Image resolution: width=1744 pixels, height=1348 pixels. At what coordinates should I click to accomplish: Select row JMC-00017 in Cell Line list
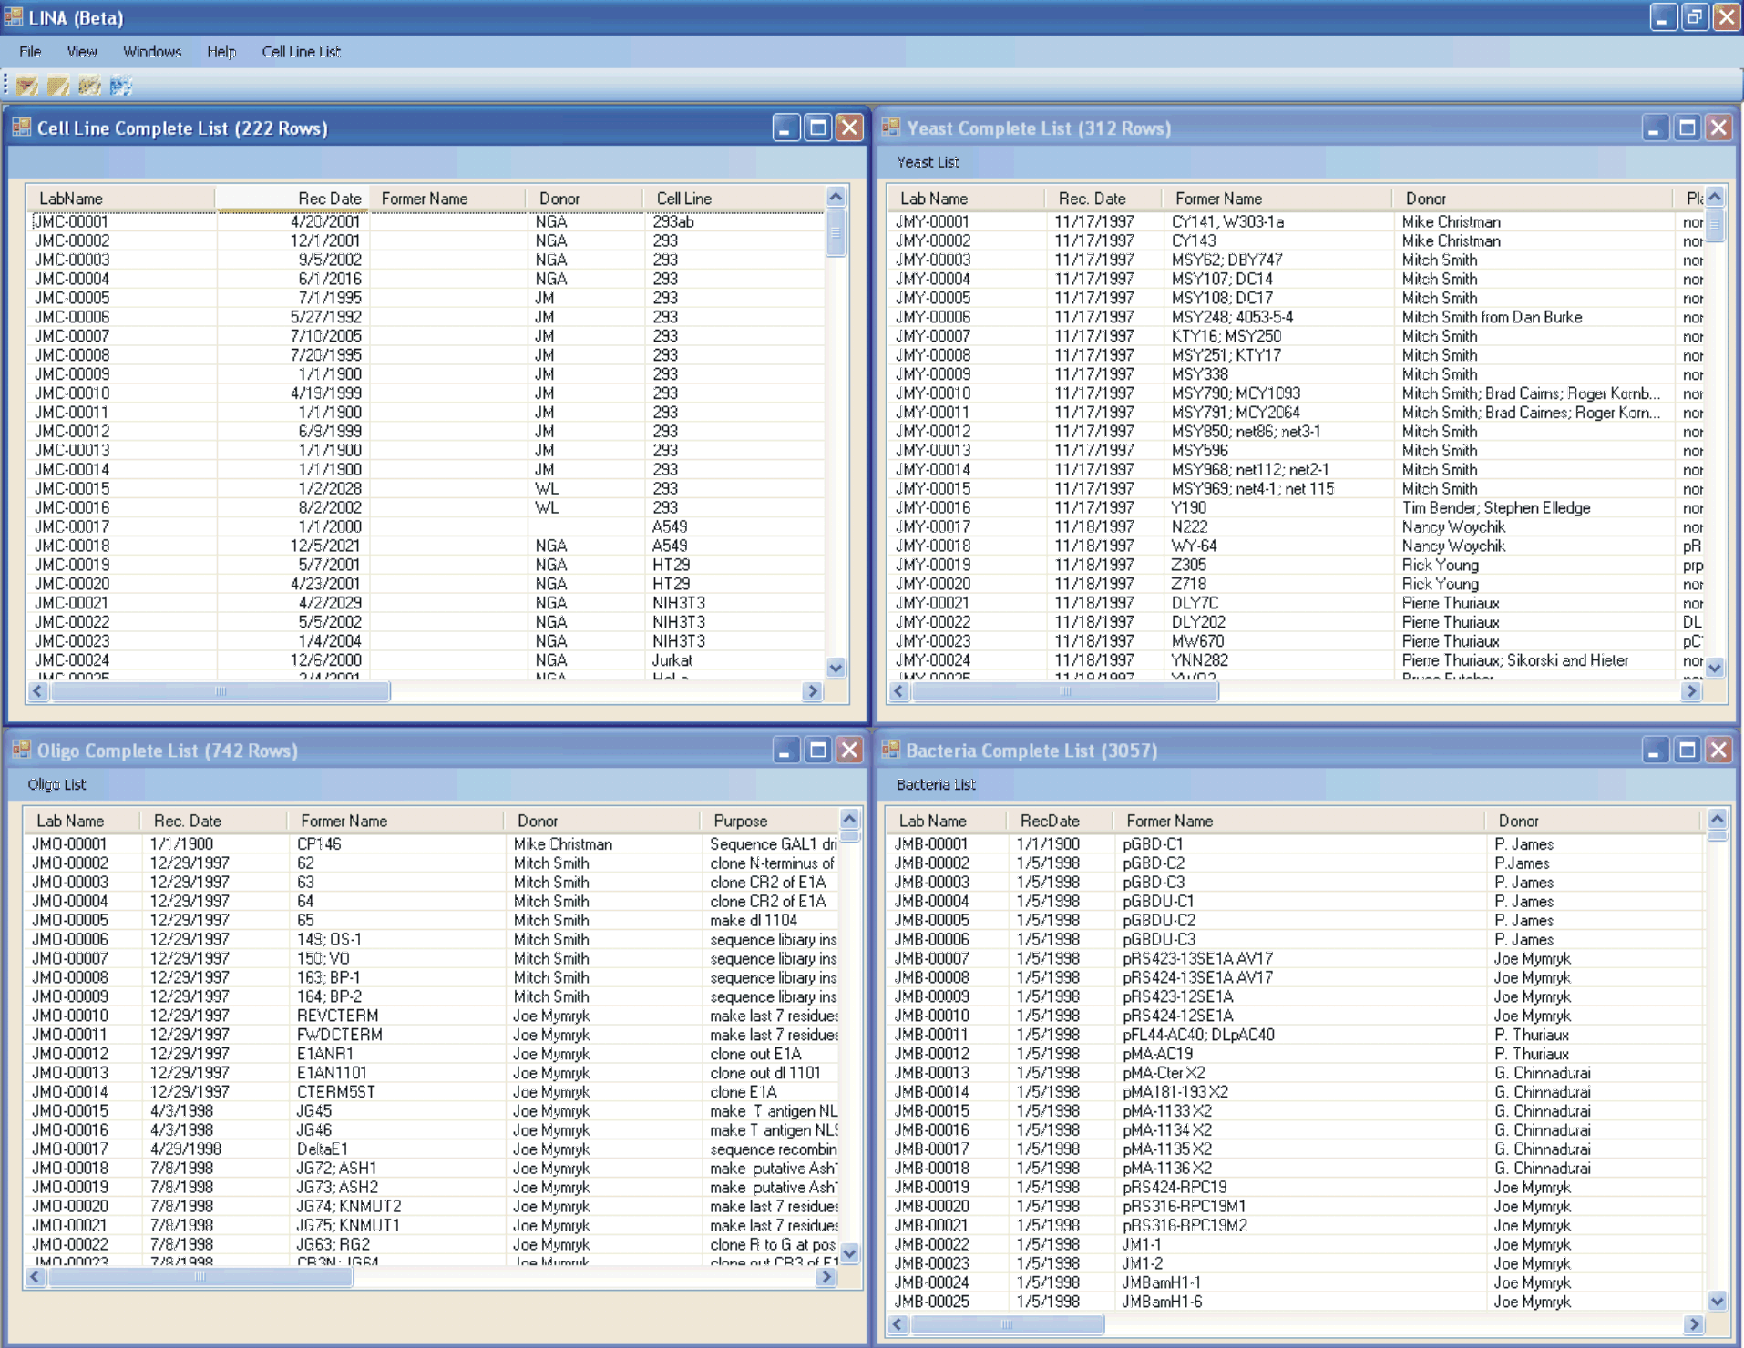(x=72, y=526)
